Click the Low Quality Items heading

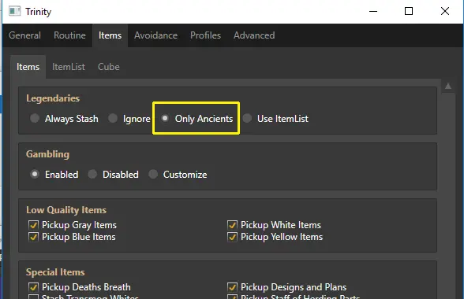[x=66, y=210]
